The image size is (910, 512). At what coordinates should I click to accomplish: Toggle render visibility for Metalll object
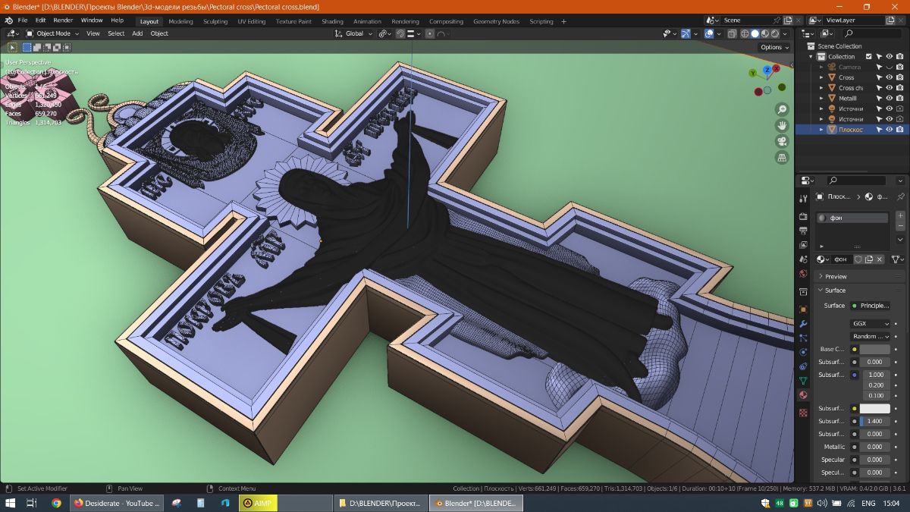(899, 98)
